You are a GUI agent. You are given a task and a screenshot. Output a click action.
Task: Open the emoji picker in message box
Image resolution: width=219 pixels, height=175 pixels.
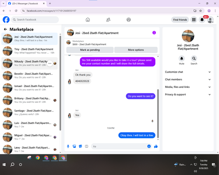[149, 146]
